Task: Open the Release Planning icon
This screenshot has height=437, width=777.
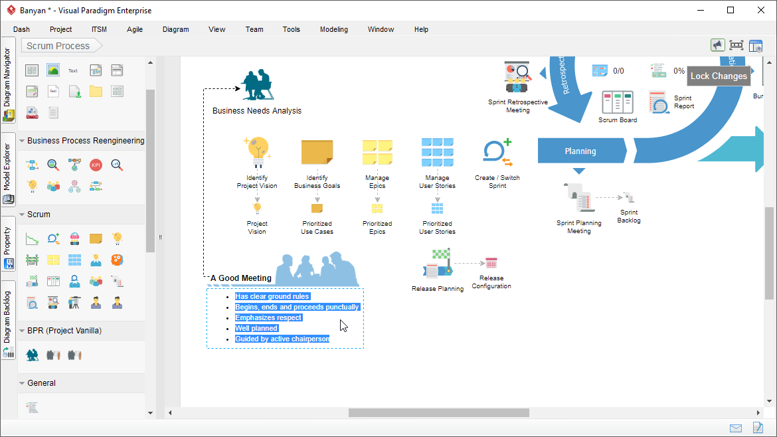Action: point(437,263)
